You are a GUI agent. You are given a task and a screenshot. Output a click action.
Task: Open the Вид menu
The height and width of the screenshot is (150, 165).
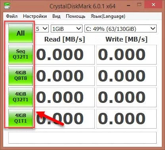click(56, 16)
